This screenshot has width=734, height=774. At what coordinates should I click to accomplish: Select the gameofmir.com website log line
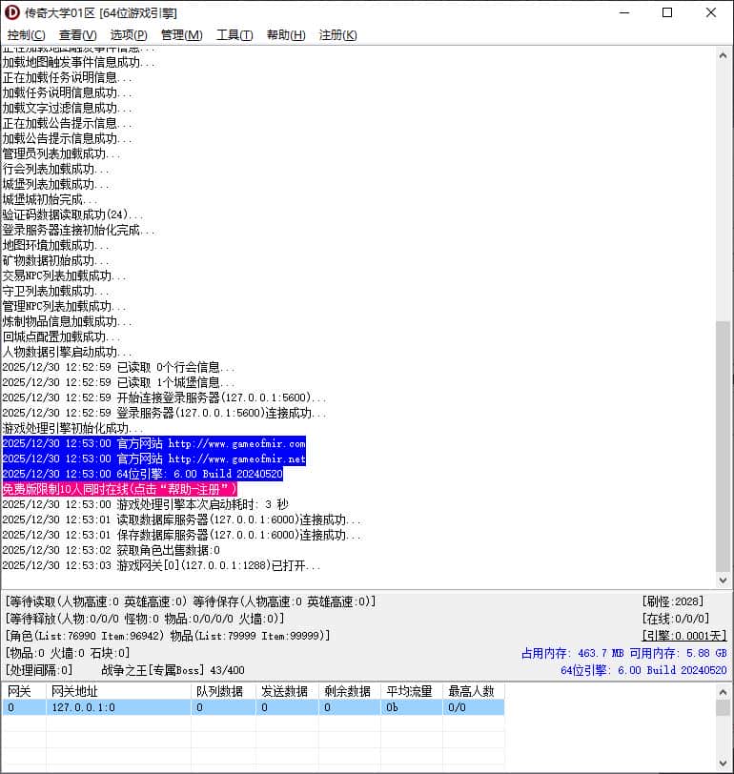[x=154, y=443]
